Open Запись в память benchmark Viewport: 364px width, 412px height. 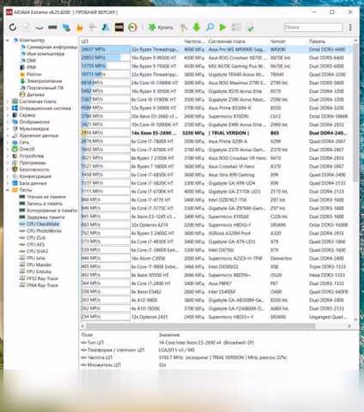pyautogui.click(x=45, y=203)
